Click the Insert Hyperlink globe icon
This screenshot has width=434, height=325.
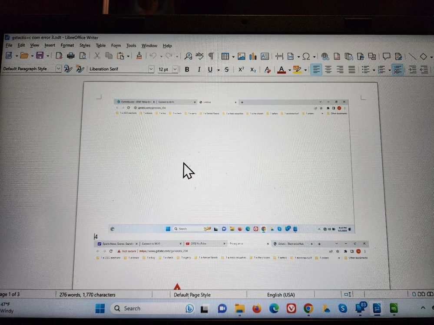point(325,57)
